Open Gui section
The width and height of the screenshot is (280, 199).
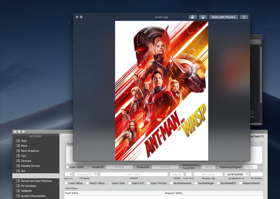36,171
